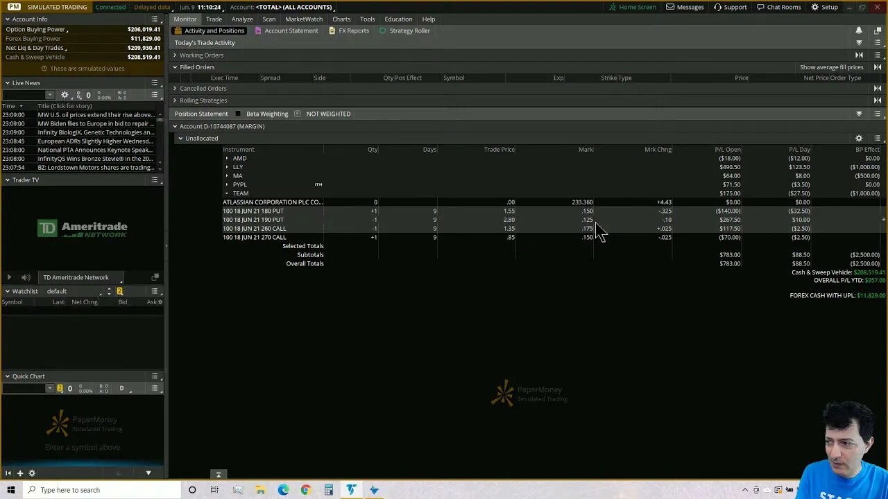Viewport: 888px width, 499px height.
Task: Open the Charts tab
Action: (x=341, y=19)
